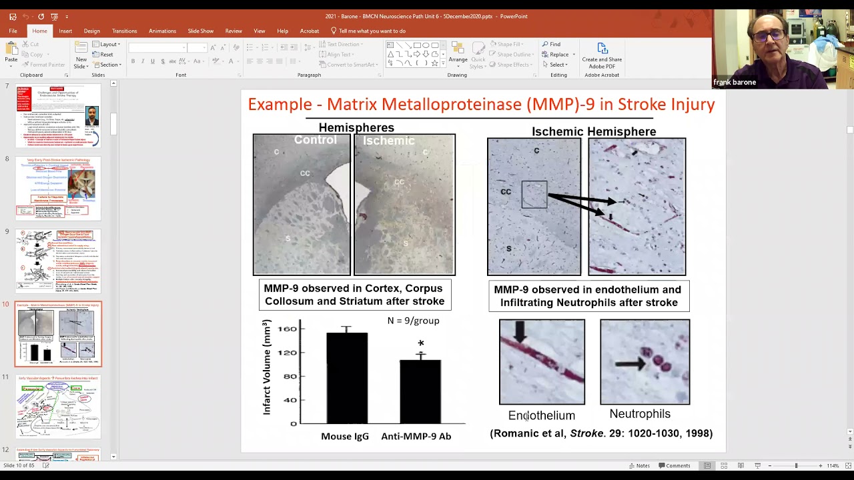This screenshot has width=854, height=480.
Task: Apply strikethrough formatting
Action: (x=173, y=61)
